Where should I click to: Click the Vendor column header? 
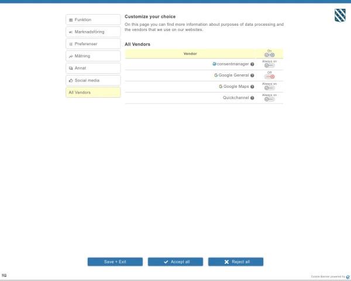coord(190,54)
